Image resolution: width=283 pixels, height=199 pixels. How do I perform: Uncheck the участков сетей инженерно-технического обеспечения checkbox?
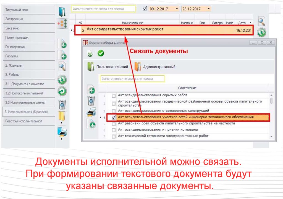point(114,117)
